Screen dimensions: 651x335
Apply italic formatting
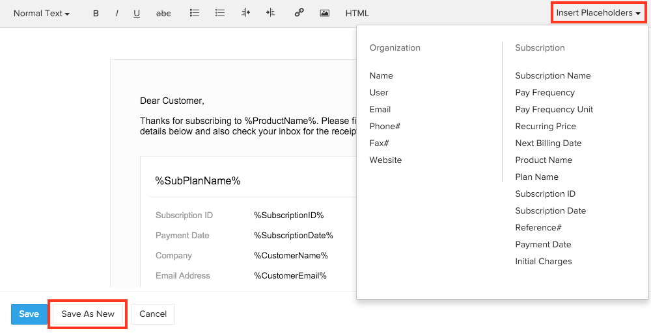click(117, 14)
